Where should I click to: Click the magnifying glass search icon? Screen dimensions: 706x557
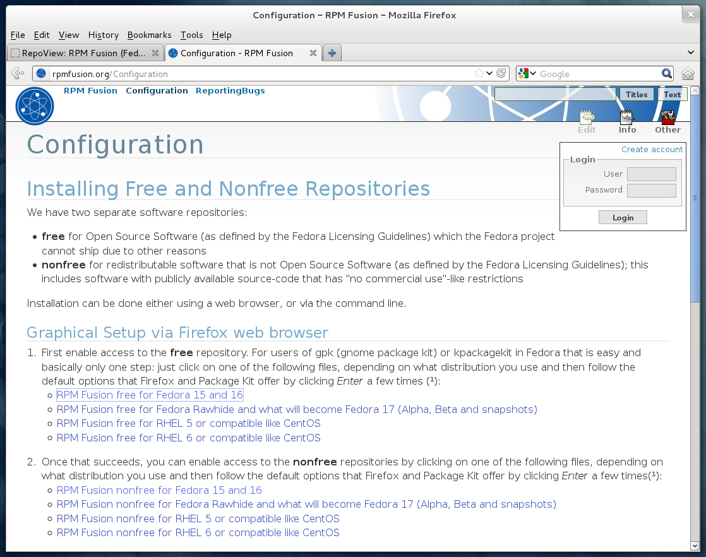(x=667, y=73)
